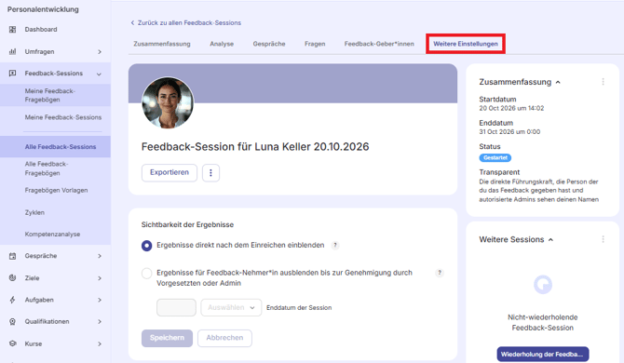
Task: Open three-dot menu next to Exportieren
Action: 210,173
